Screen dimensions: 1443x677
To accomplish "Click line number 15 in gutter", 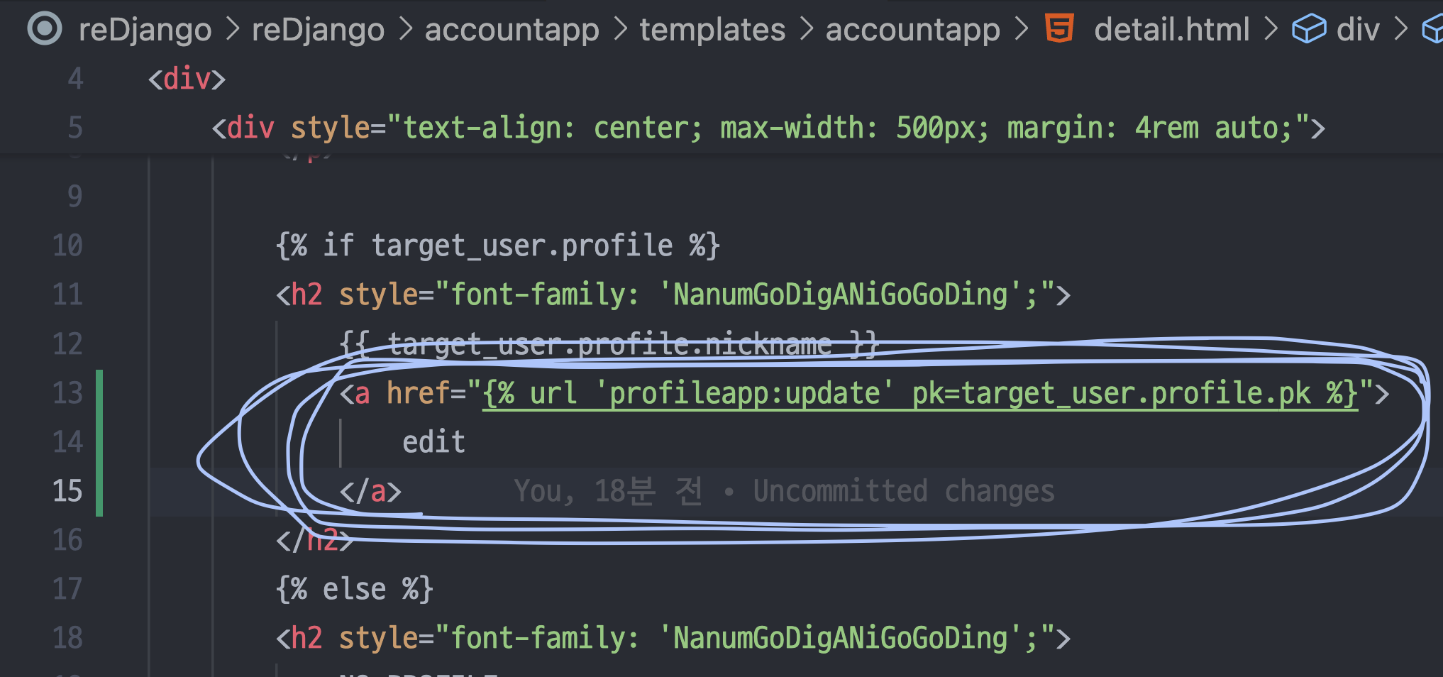I will tap(67, 491).
